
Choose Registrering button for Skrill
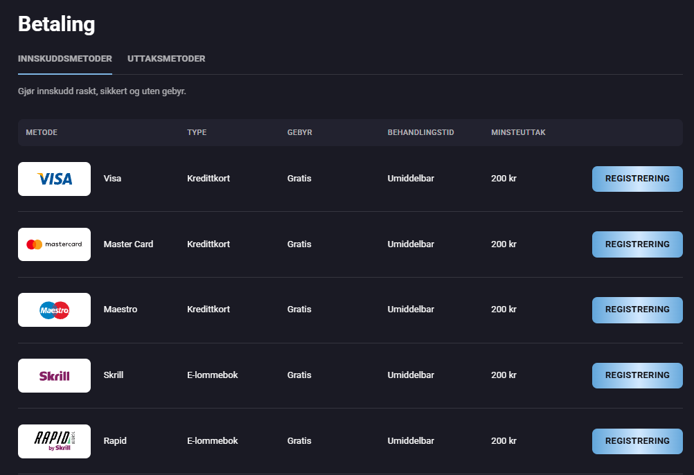(637, 375)
